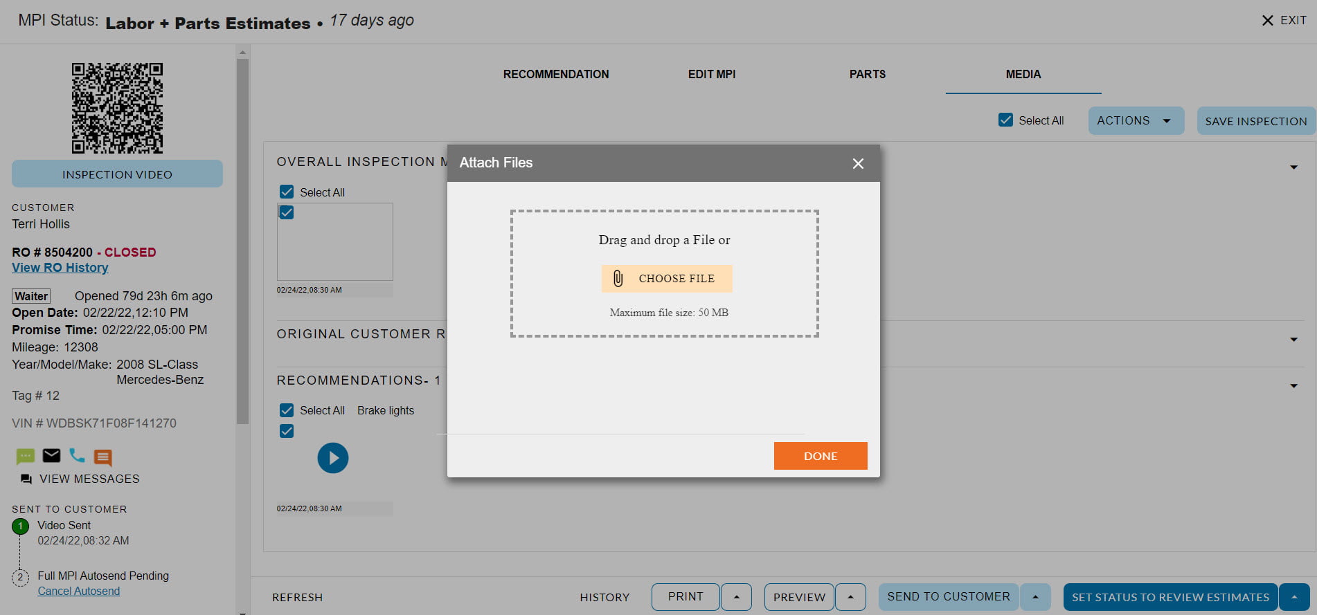Open the Set Status options arrow
The width and height of the screenshot is (1317, 615).
click(x=1294, y=597)
